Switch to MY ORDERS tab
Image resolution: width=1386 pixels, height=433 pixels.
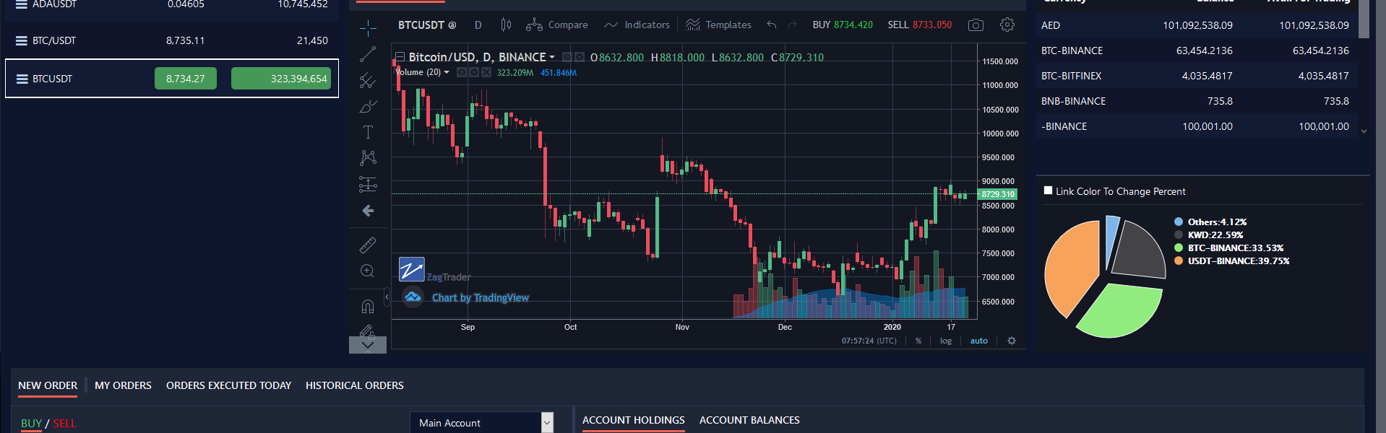click(123, 385)
